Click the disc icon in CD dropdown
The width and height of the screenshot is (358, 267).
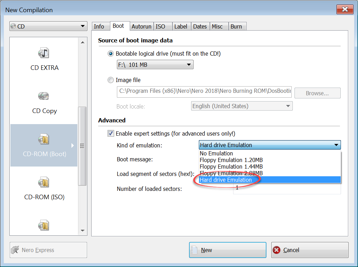(x=14, y=26)
